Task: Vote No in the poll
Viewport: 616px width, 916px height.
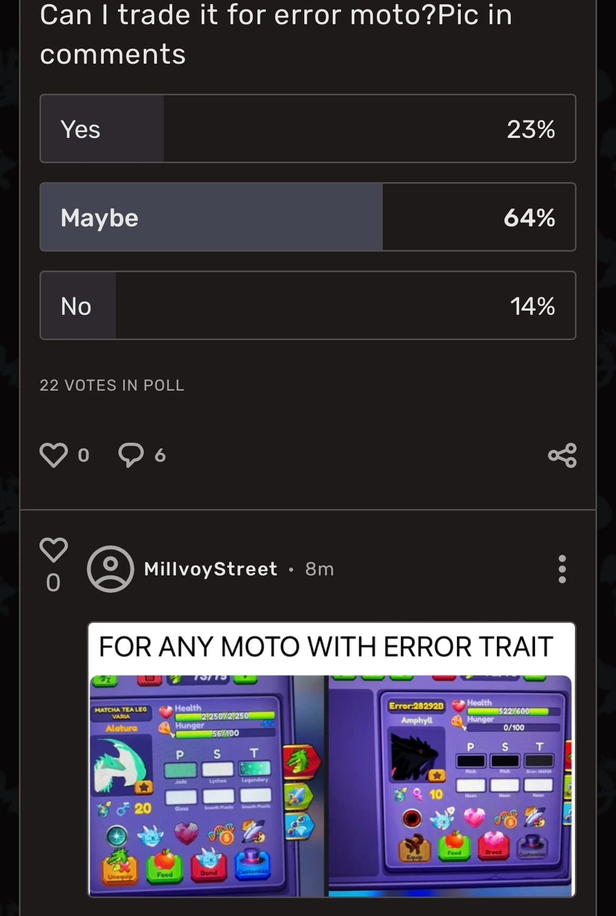Action: [308, 305]
